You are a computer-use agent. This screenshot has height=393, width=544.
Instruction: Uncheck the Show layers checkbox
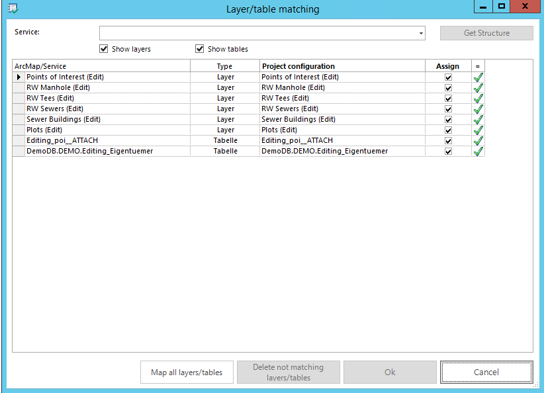[103, 48]
